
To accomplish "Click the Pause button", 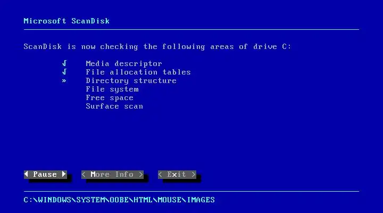I will [45, 174].
